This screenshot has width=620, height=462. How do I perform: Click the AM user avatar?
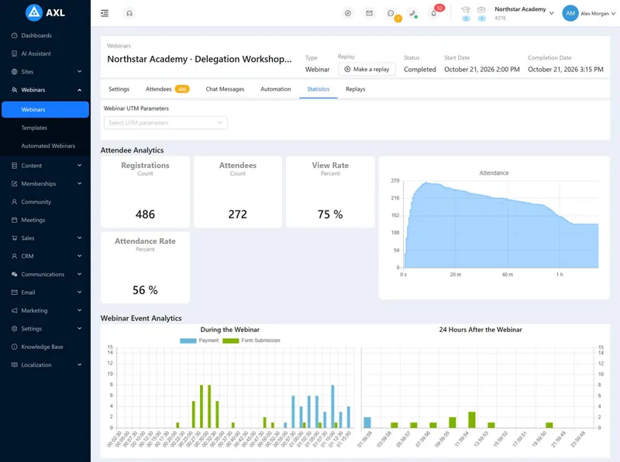[570, 13]
